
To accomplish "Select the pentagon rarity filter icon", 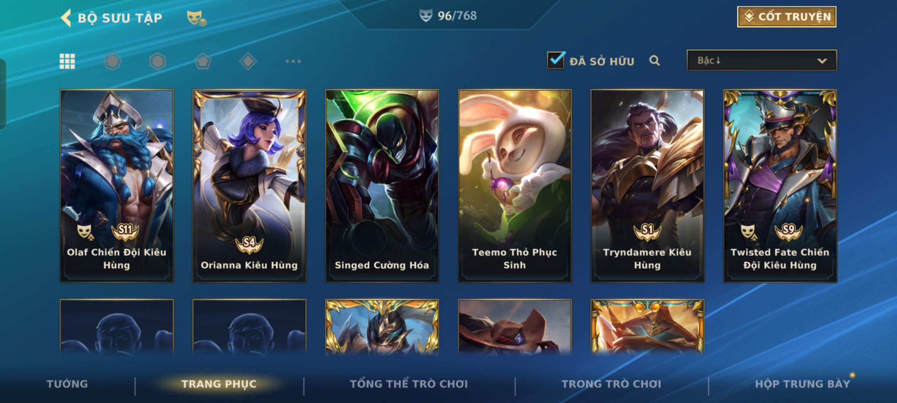I will click(203, 61).
